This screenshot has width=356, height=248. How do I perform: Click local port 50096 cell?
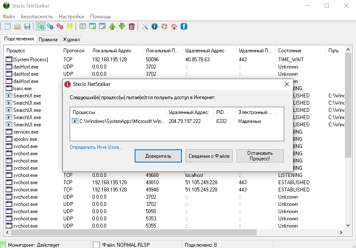[153, 60]
